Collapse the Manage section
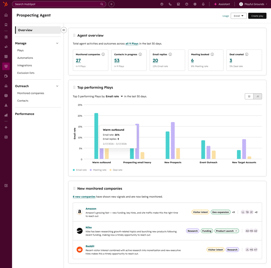Viewport: 271px width, 268px height. click(x=57, y=43)
